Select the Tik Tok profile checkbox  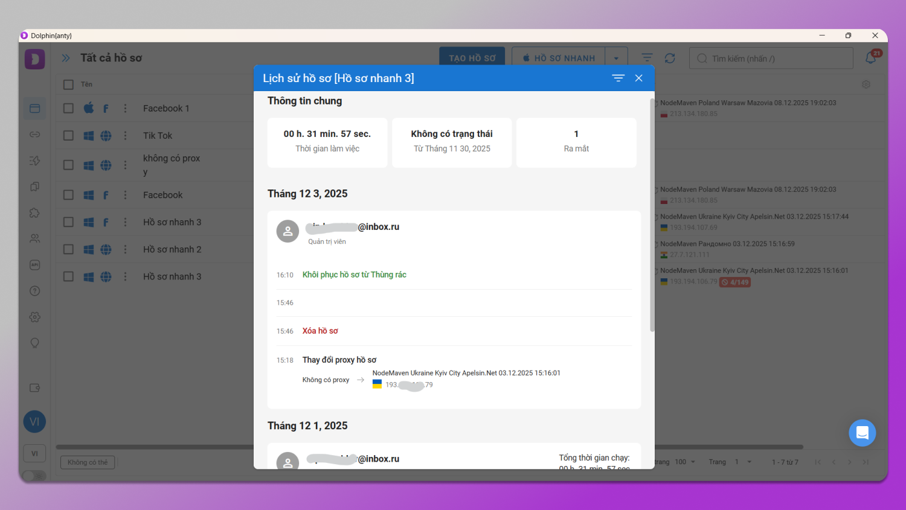[68, 135]
